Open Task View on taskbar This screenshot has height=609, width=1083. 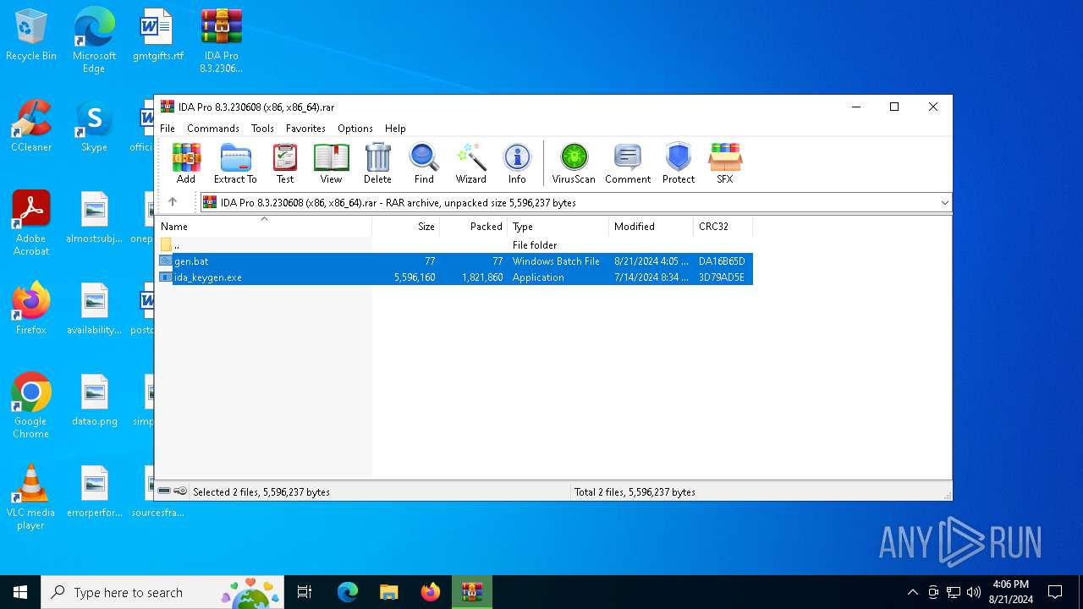tap(305, 592)
